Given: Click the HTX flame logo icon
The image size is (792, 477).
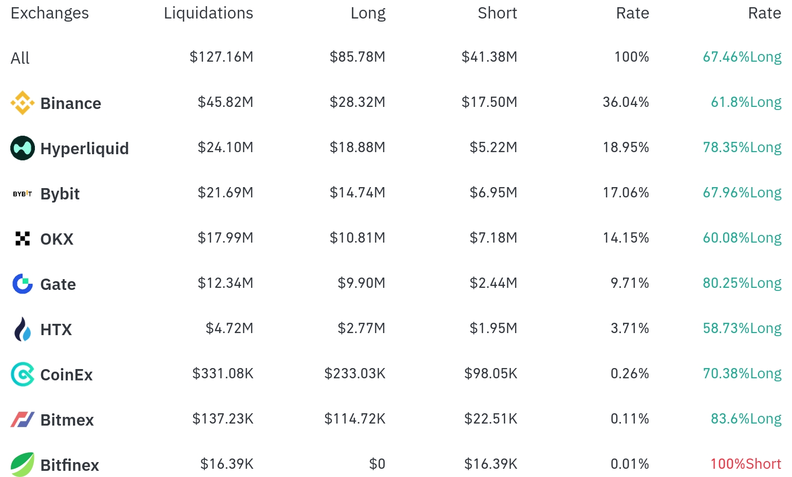Looking at the screenshot, I should (x=23, y=329).
